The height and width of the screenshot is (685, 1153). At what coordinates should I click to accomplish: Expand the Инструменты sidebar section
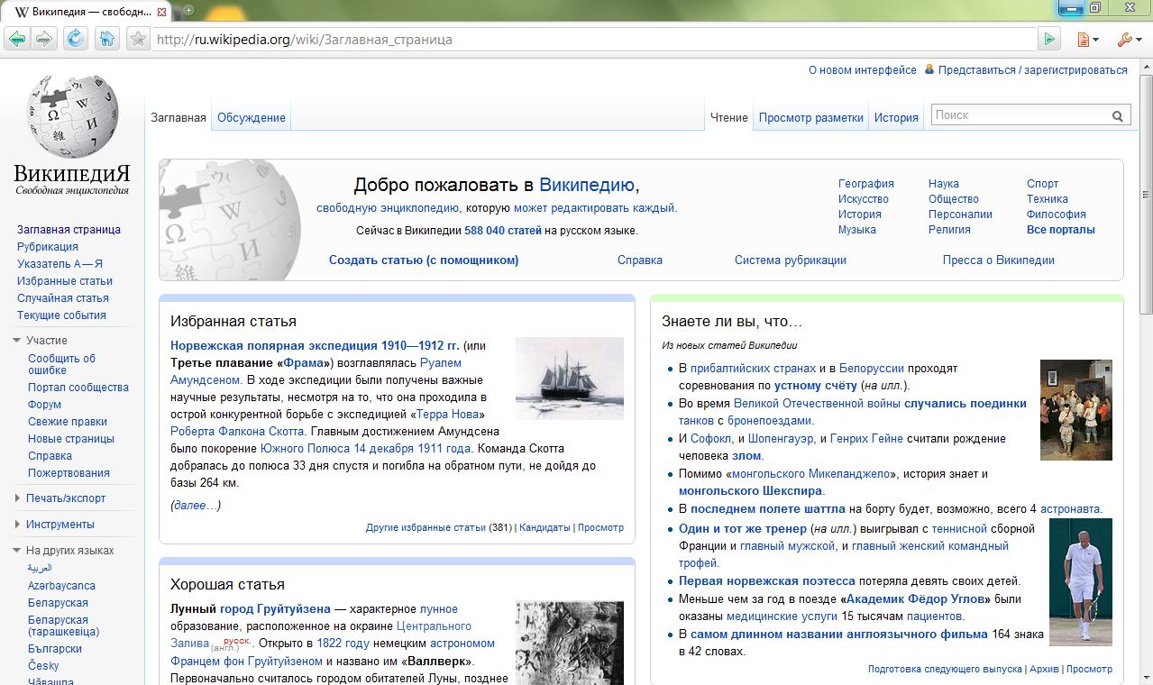point(17,525)
